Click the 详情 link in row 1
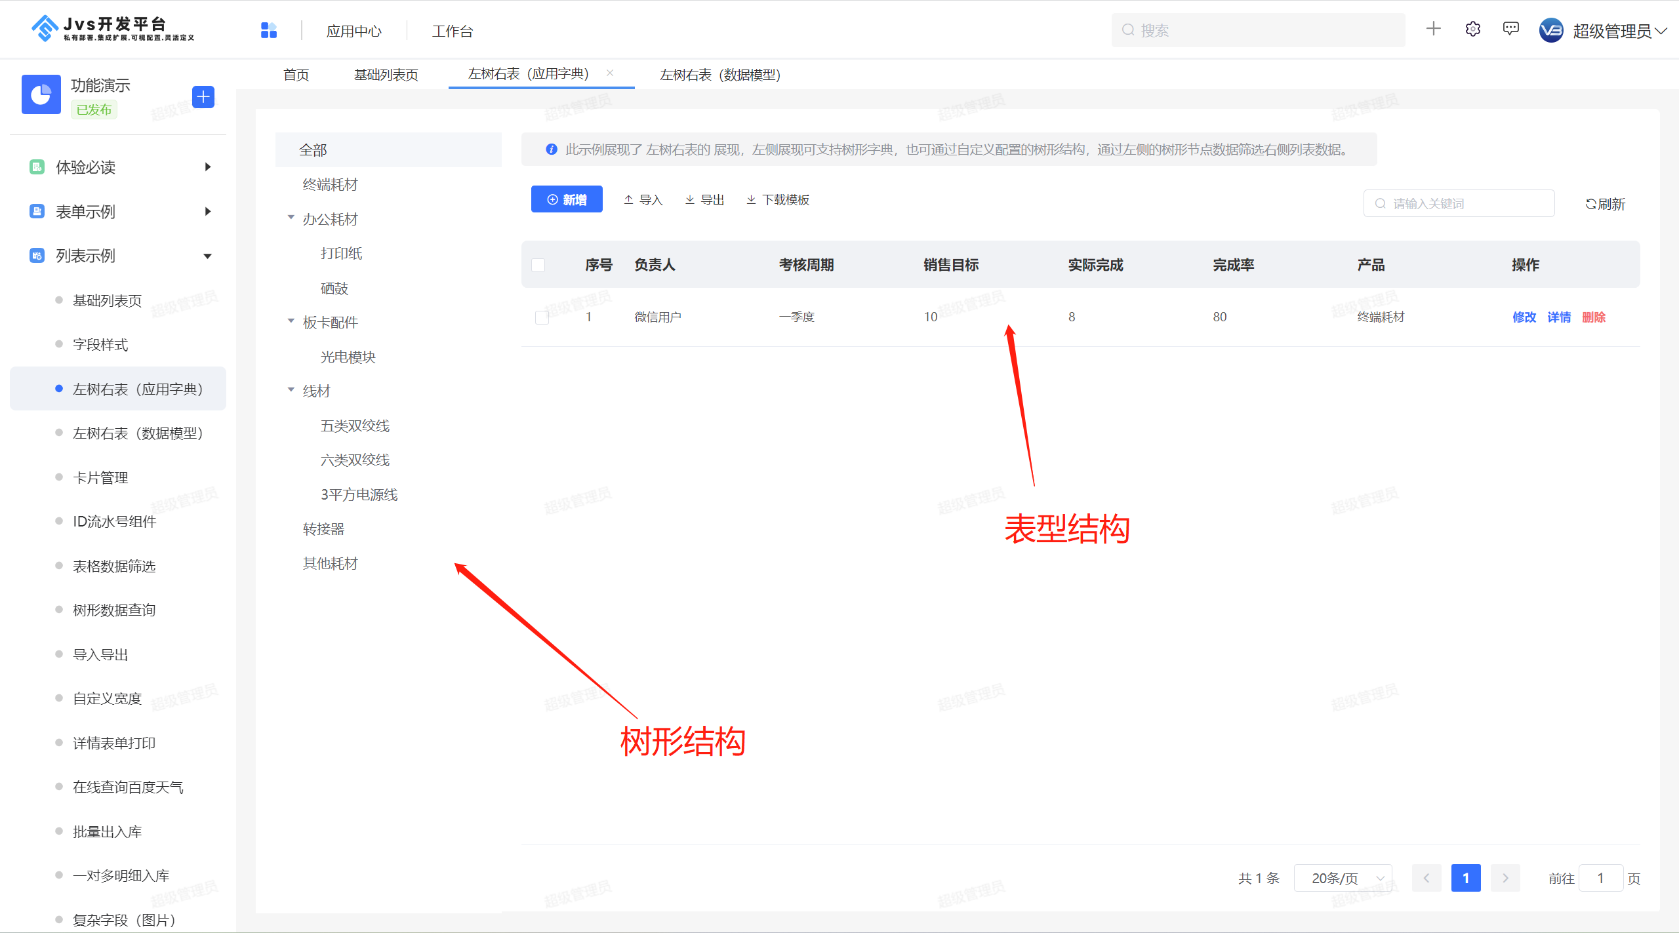This screenshot has width=1679, height=933. [x=1559, y=317]
